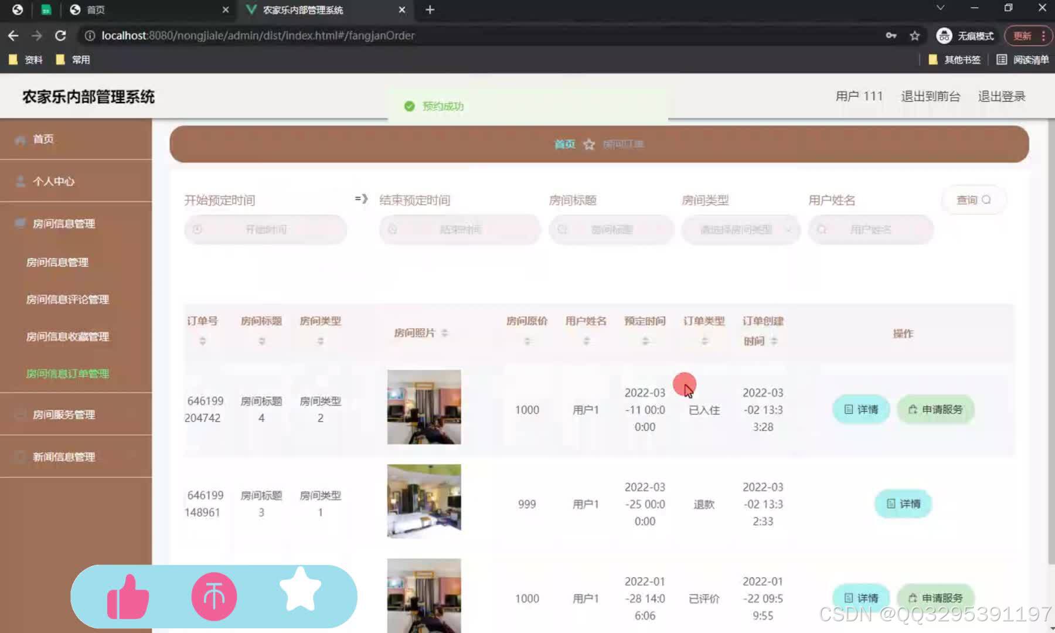The height and width of the screenshot is (633, 1055).
Task: Sort by the 房间照片 column arrows
Action: [444, 333]
